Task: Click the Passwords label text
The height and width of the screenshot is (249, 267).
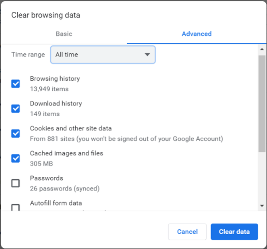Action: tap(46, 178)
